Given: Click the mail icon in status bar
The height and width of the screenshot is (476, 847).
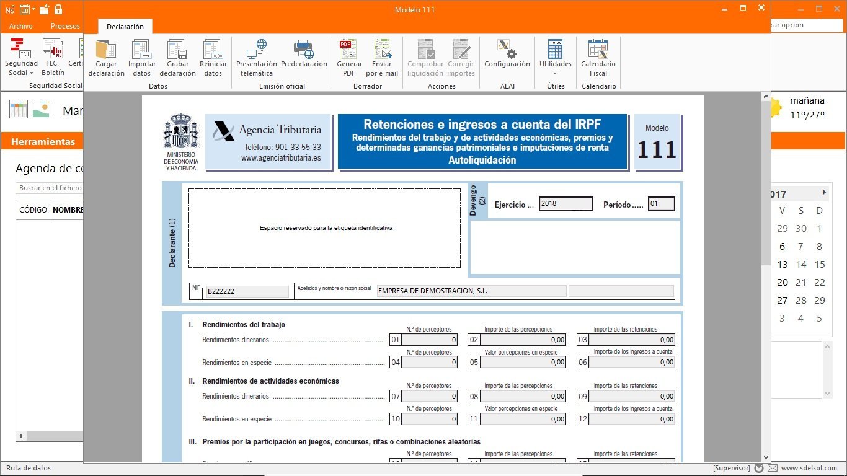Looking at the screenshot, I should (x=773, y=468).
